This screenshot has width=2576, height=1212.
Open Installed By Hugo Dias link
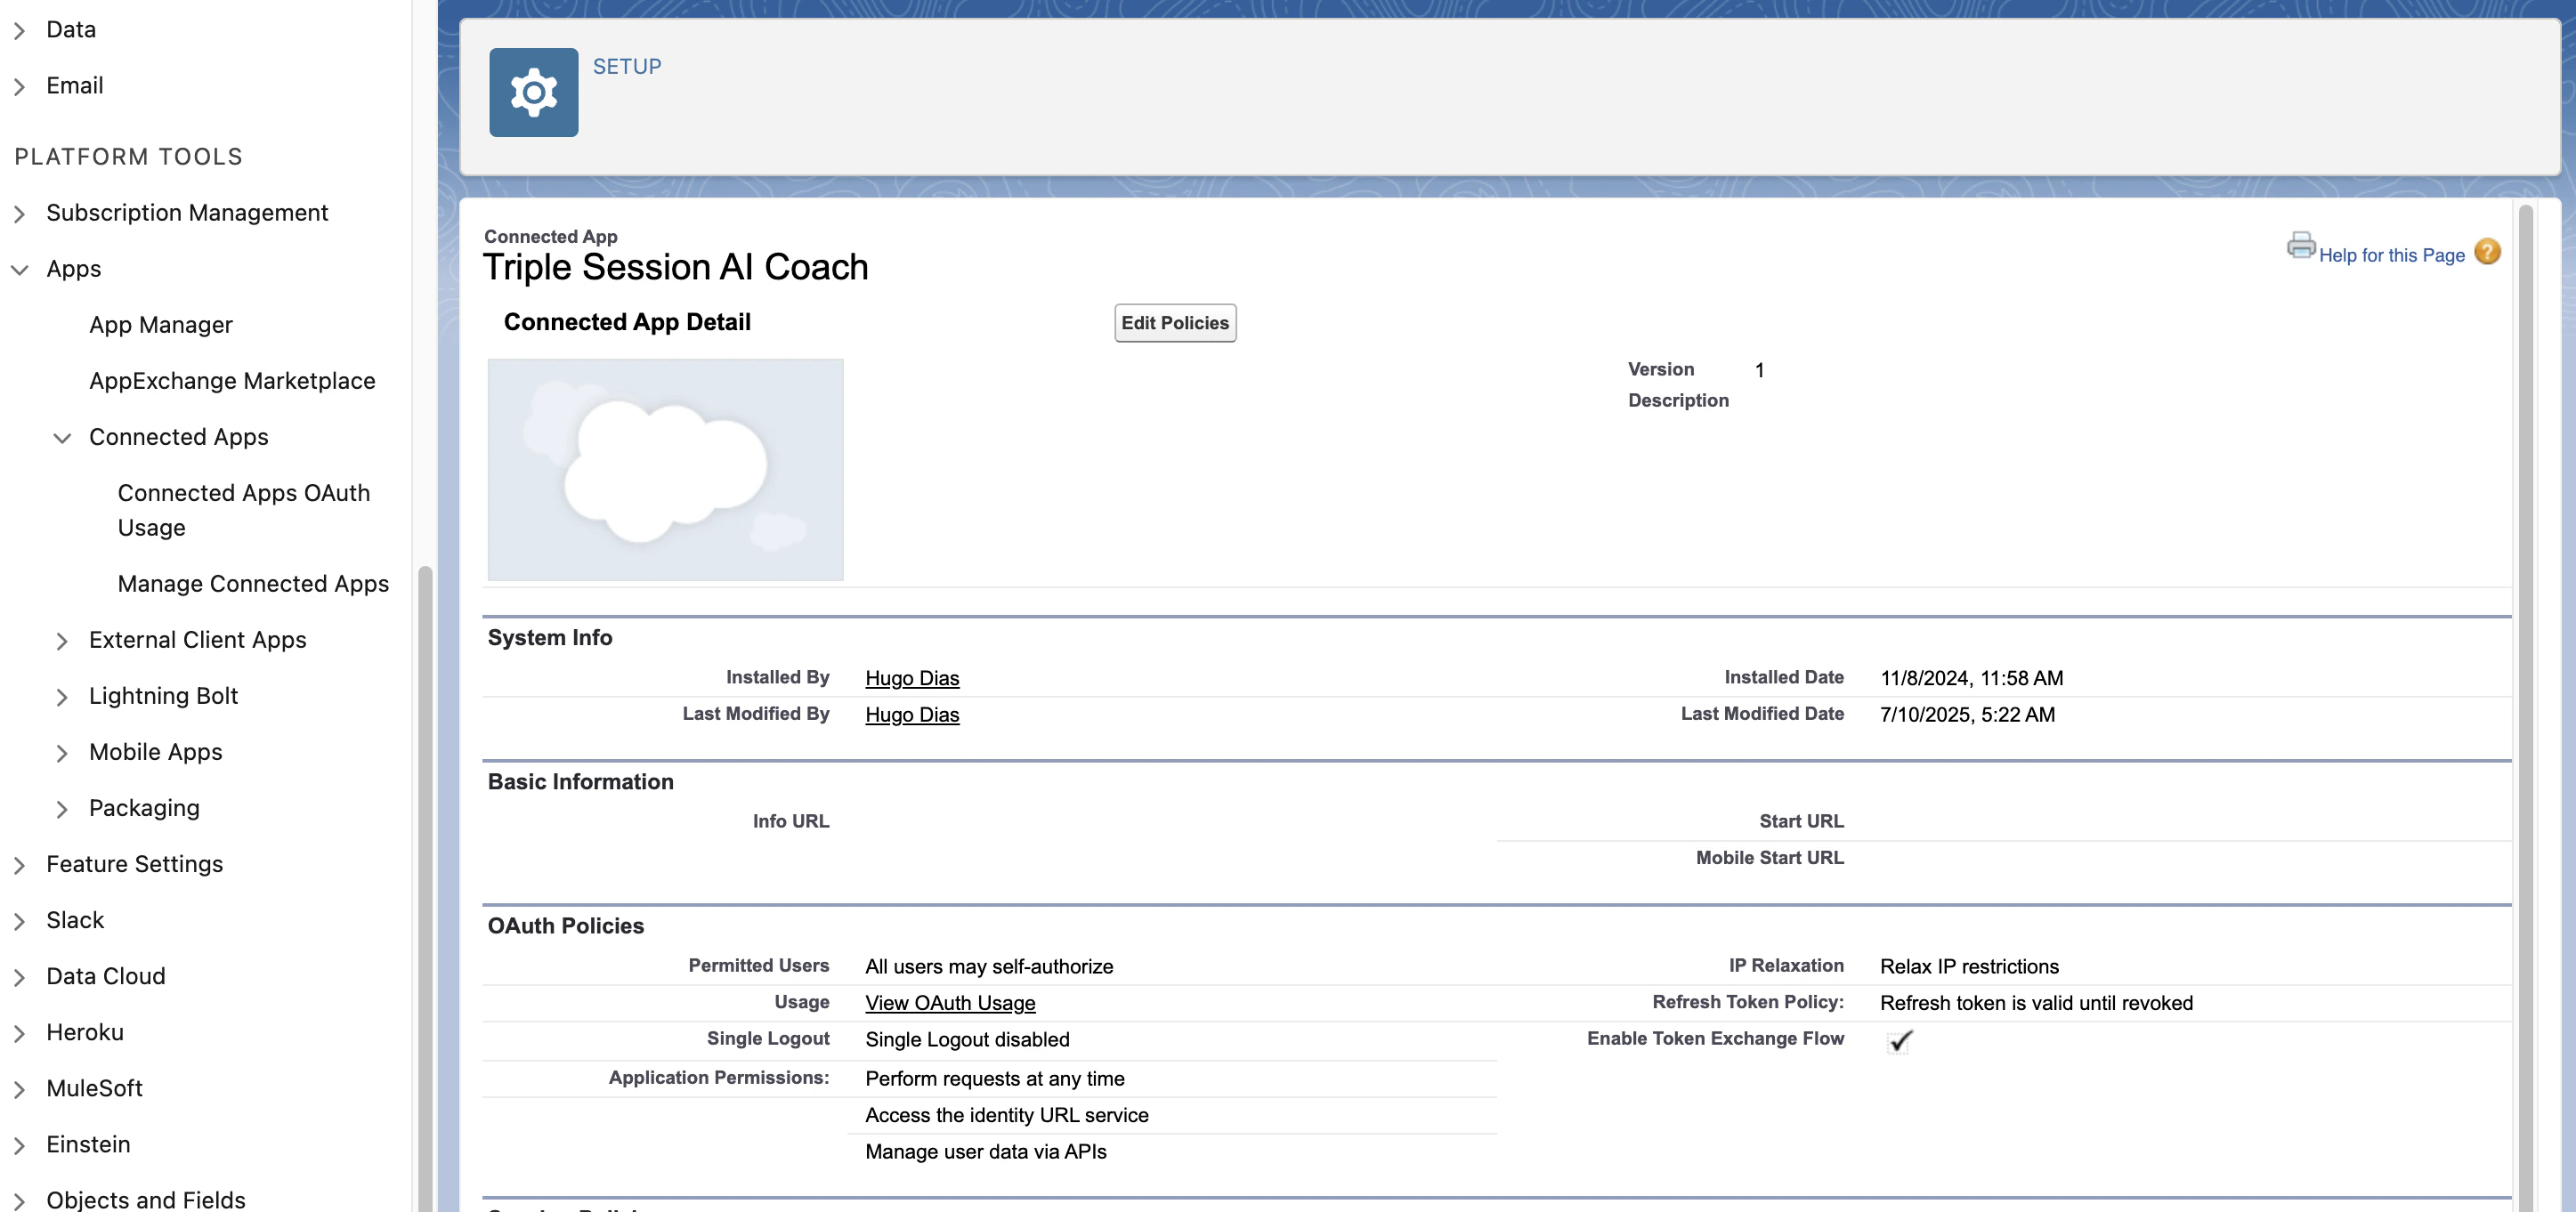[x=912, y=678]
